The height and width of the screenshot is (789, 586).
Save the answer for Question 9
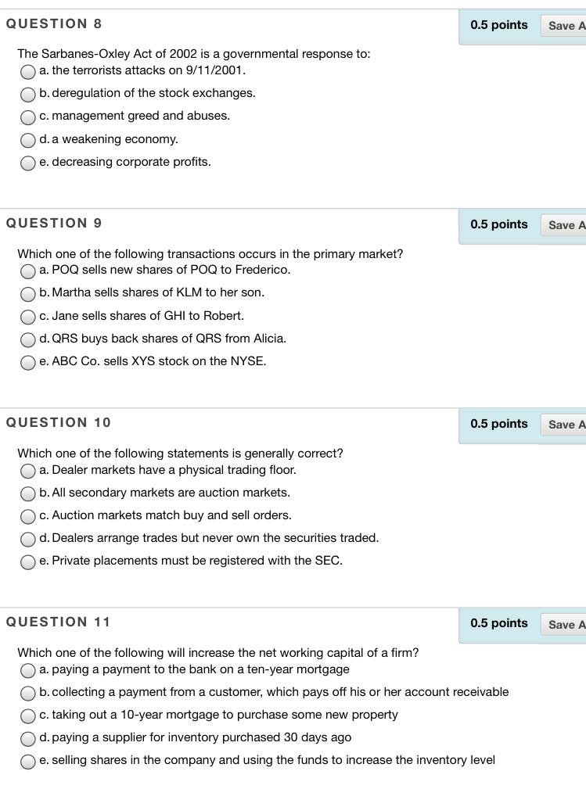click(x=564, y=225)
